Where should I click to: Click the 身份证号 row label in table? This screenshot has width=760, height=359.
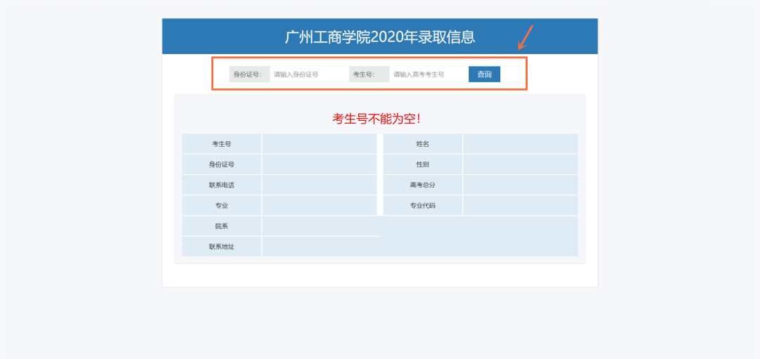point(222,164)
